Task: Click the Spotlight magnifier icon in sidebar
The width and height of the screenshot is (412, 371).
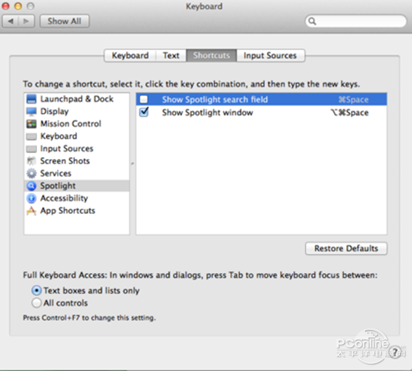Action: (x=32, y=186)
